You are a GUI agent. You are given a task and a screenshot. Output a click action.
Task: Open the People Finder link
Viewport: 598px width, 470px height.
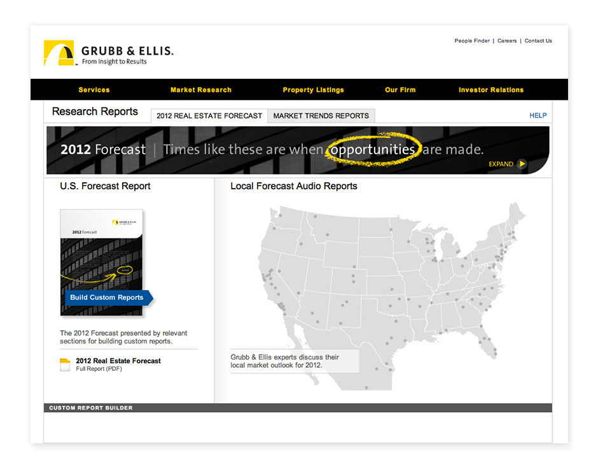click(472, 41)
